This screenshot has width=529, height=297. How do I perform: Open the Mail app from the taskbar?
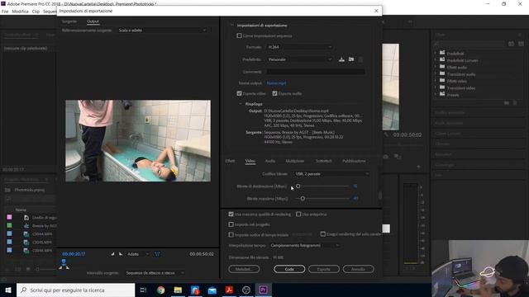(x=212, y=290)
